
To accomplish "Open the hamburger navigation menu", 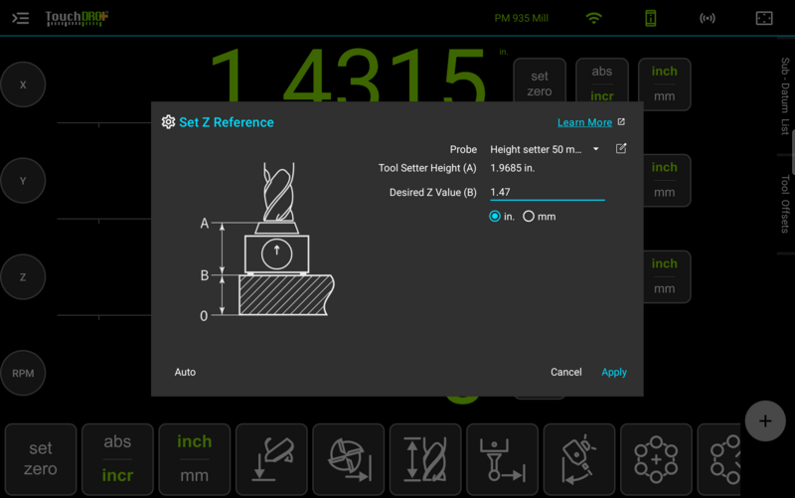I will (x=20, y=19).
